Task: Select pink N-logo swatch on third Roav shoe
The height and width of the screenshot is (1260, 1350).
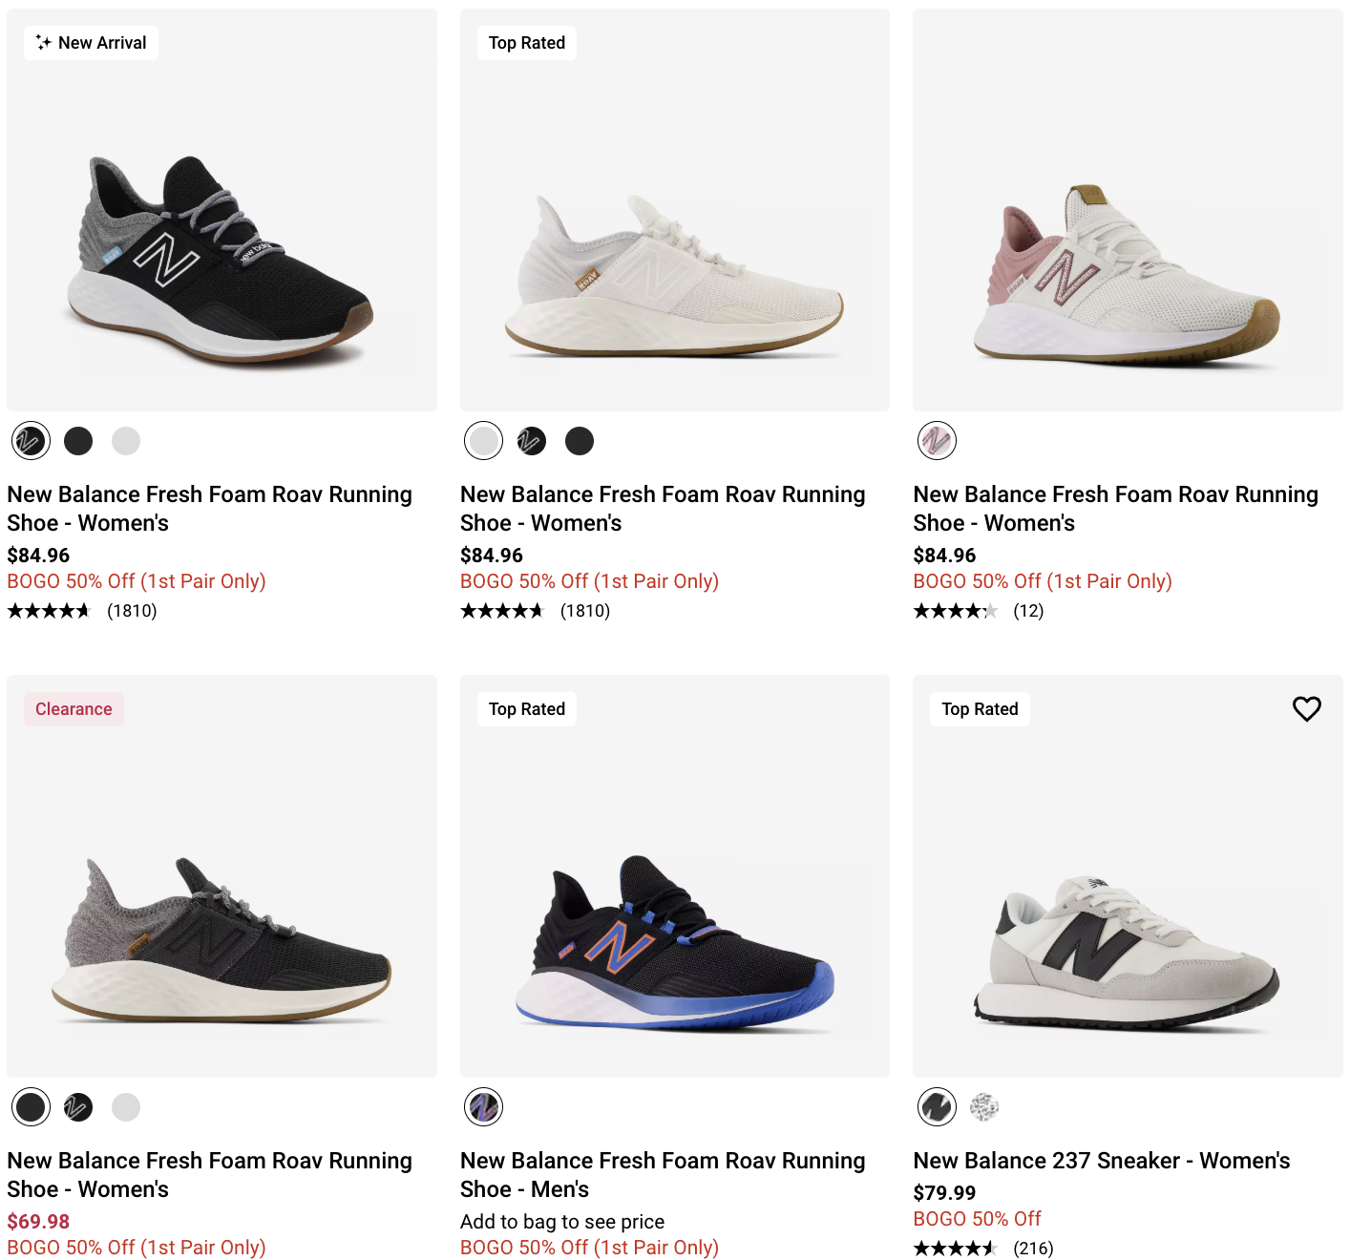Action: point(937,441)
